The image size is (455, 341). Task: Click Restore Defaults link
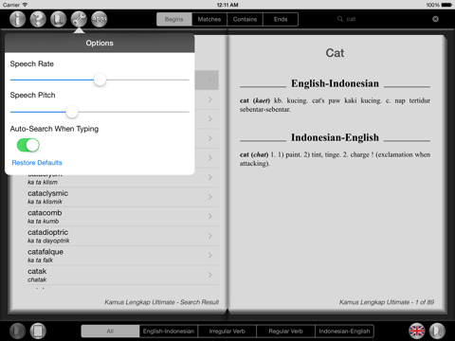pos(37,163)
